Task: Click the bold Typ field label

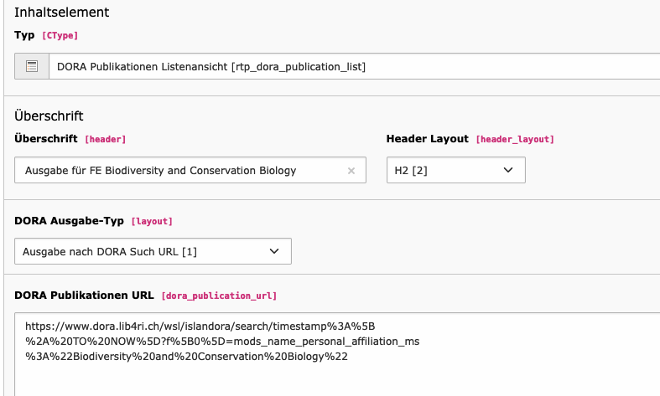Action: point(24,35)
